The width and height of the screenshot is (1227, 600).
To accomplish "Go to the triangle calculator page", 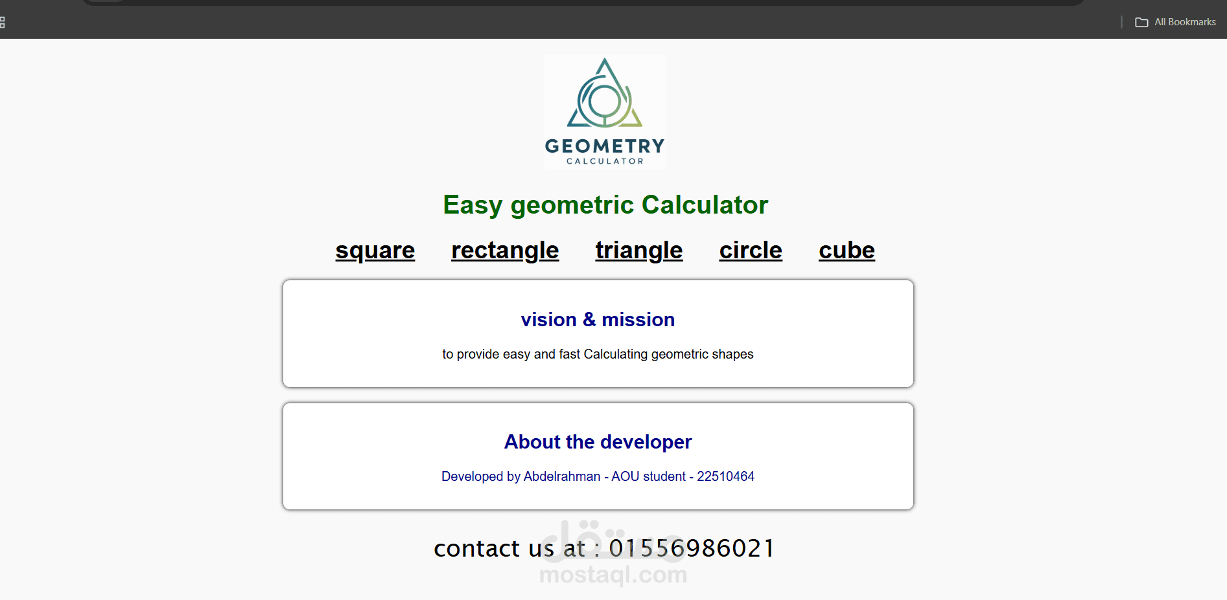I will coord(639,250).
